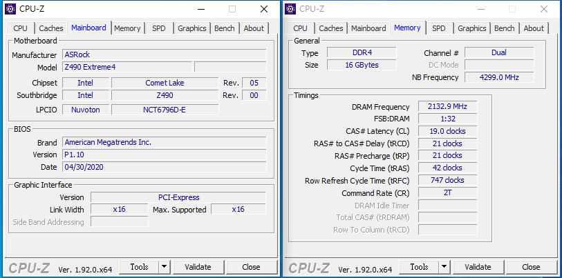The image size is (562, 278).
Task: Click empty Side Band Addressing field
Action: (120, 221)
